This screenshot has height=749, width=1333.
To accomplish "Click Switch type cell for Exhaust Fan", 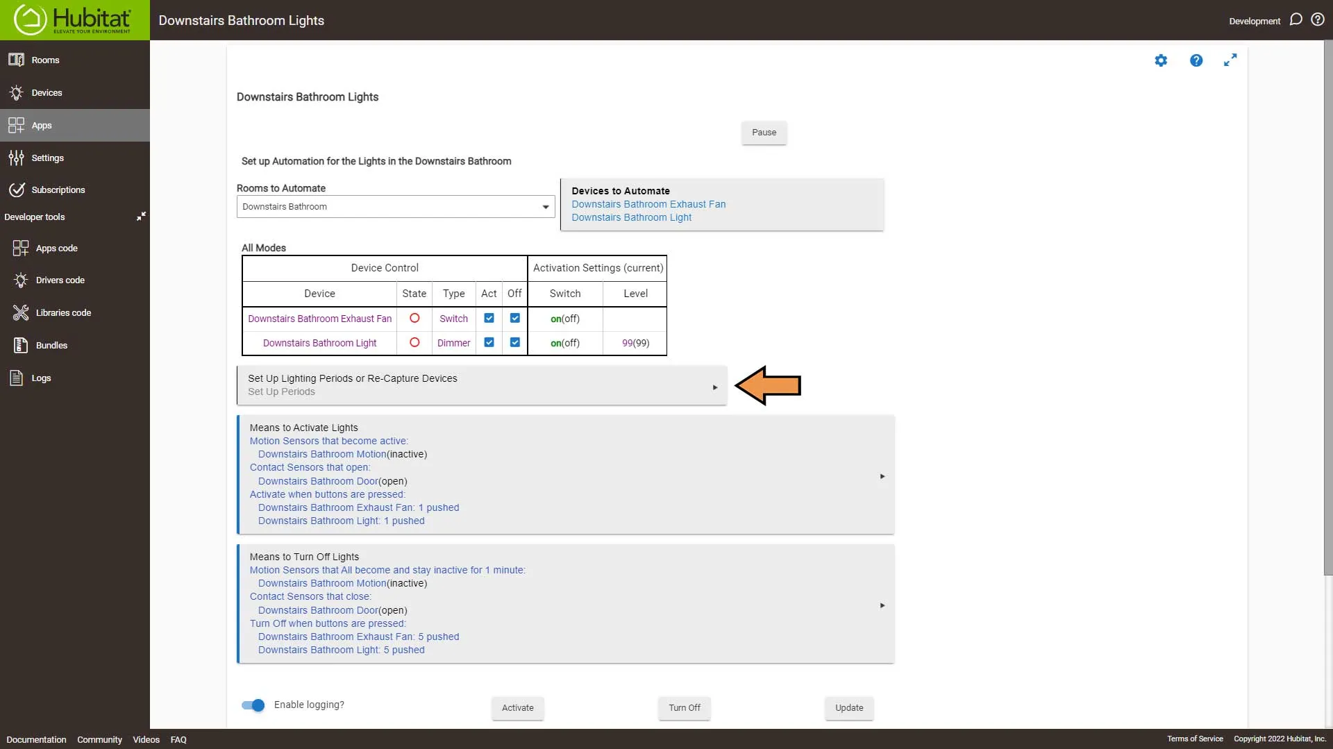I will [453, 319].
